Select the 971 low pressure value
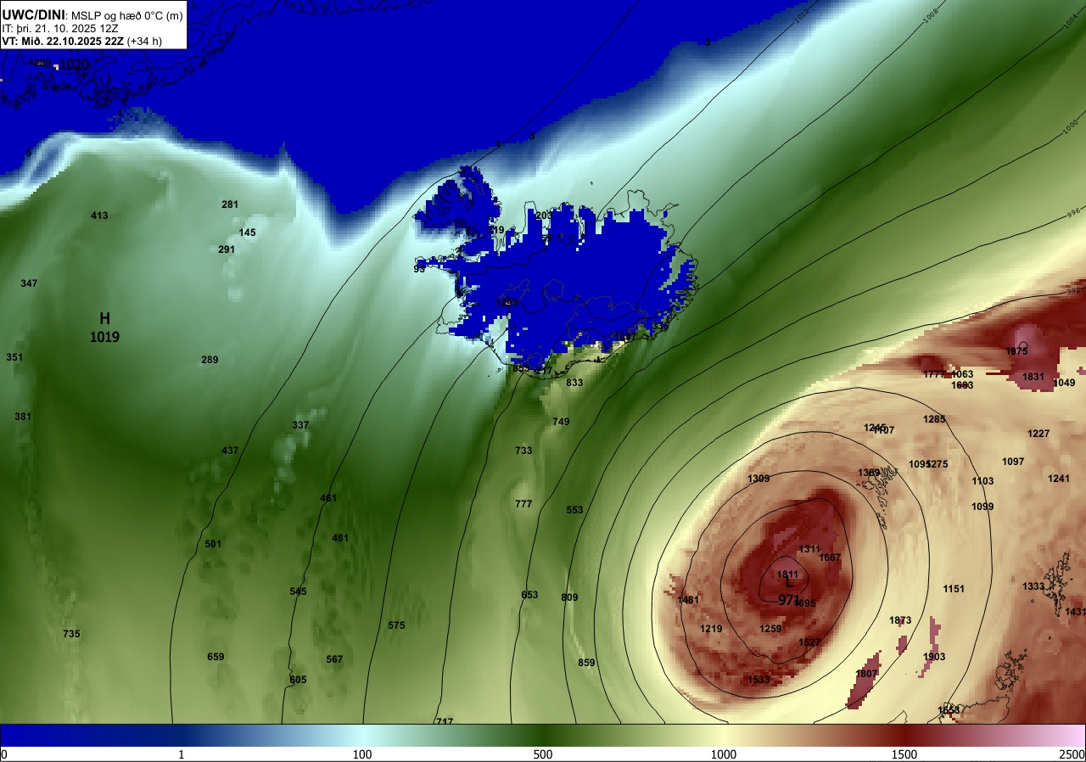The image size is (1086, 762). (x=788, y=599)
